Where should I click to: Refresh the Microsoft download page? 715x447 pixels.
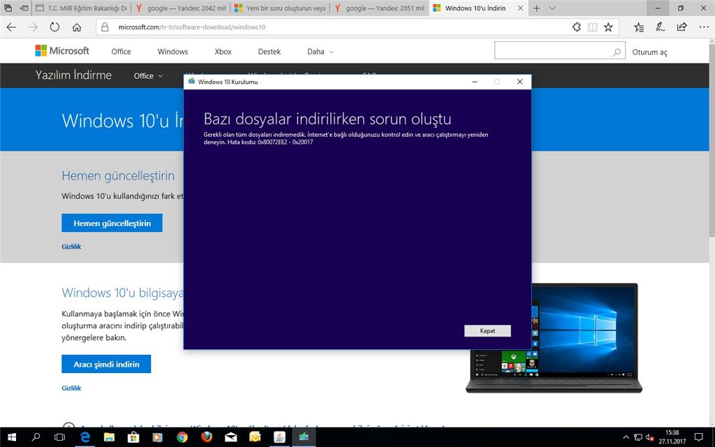[x=54, y=27]
